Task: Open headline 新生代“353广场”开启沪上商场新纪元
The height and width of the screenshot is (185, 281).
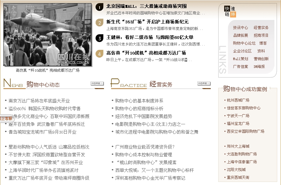Action: (x=147, y=22)
